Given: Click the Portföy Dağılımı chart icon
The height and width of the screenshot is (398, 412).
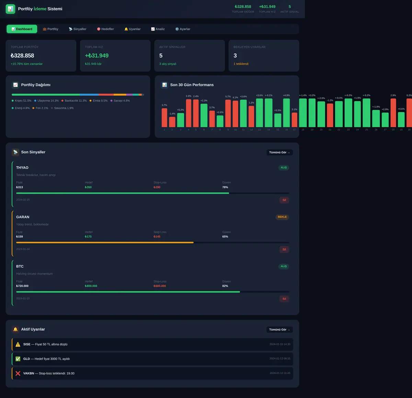Looking at the screenshot, I should pyautogui.click(x=15, y=85).
